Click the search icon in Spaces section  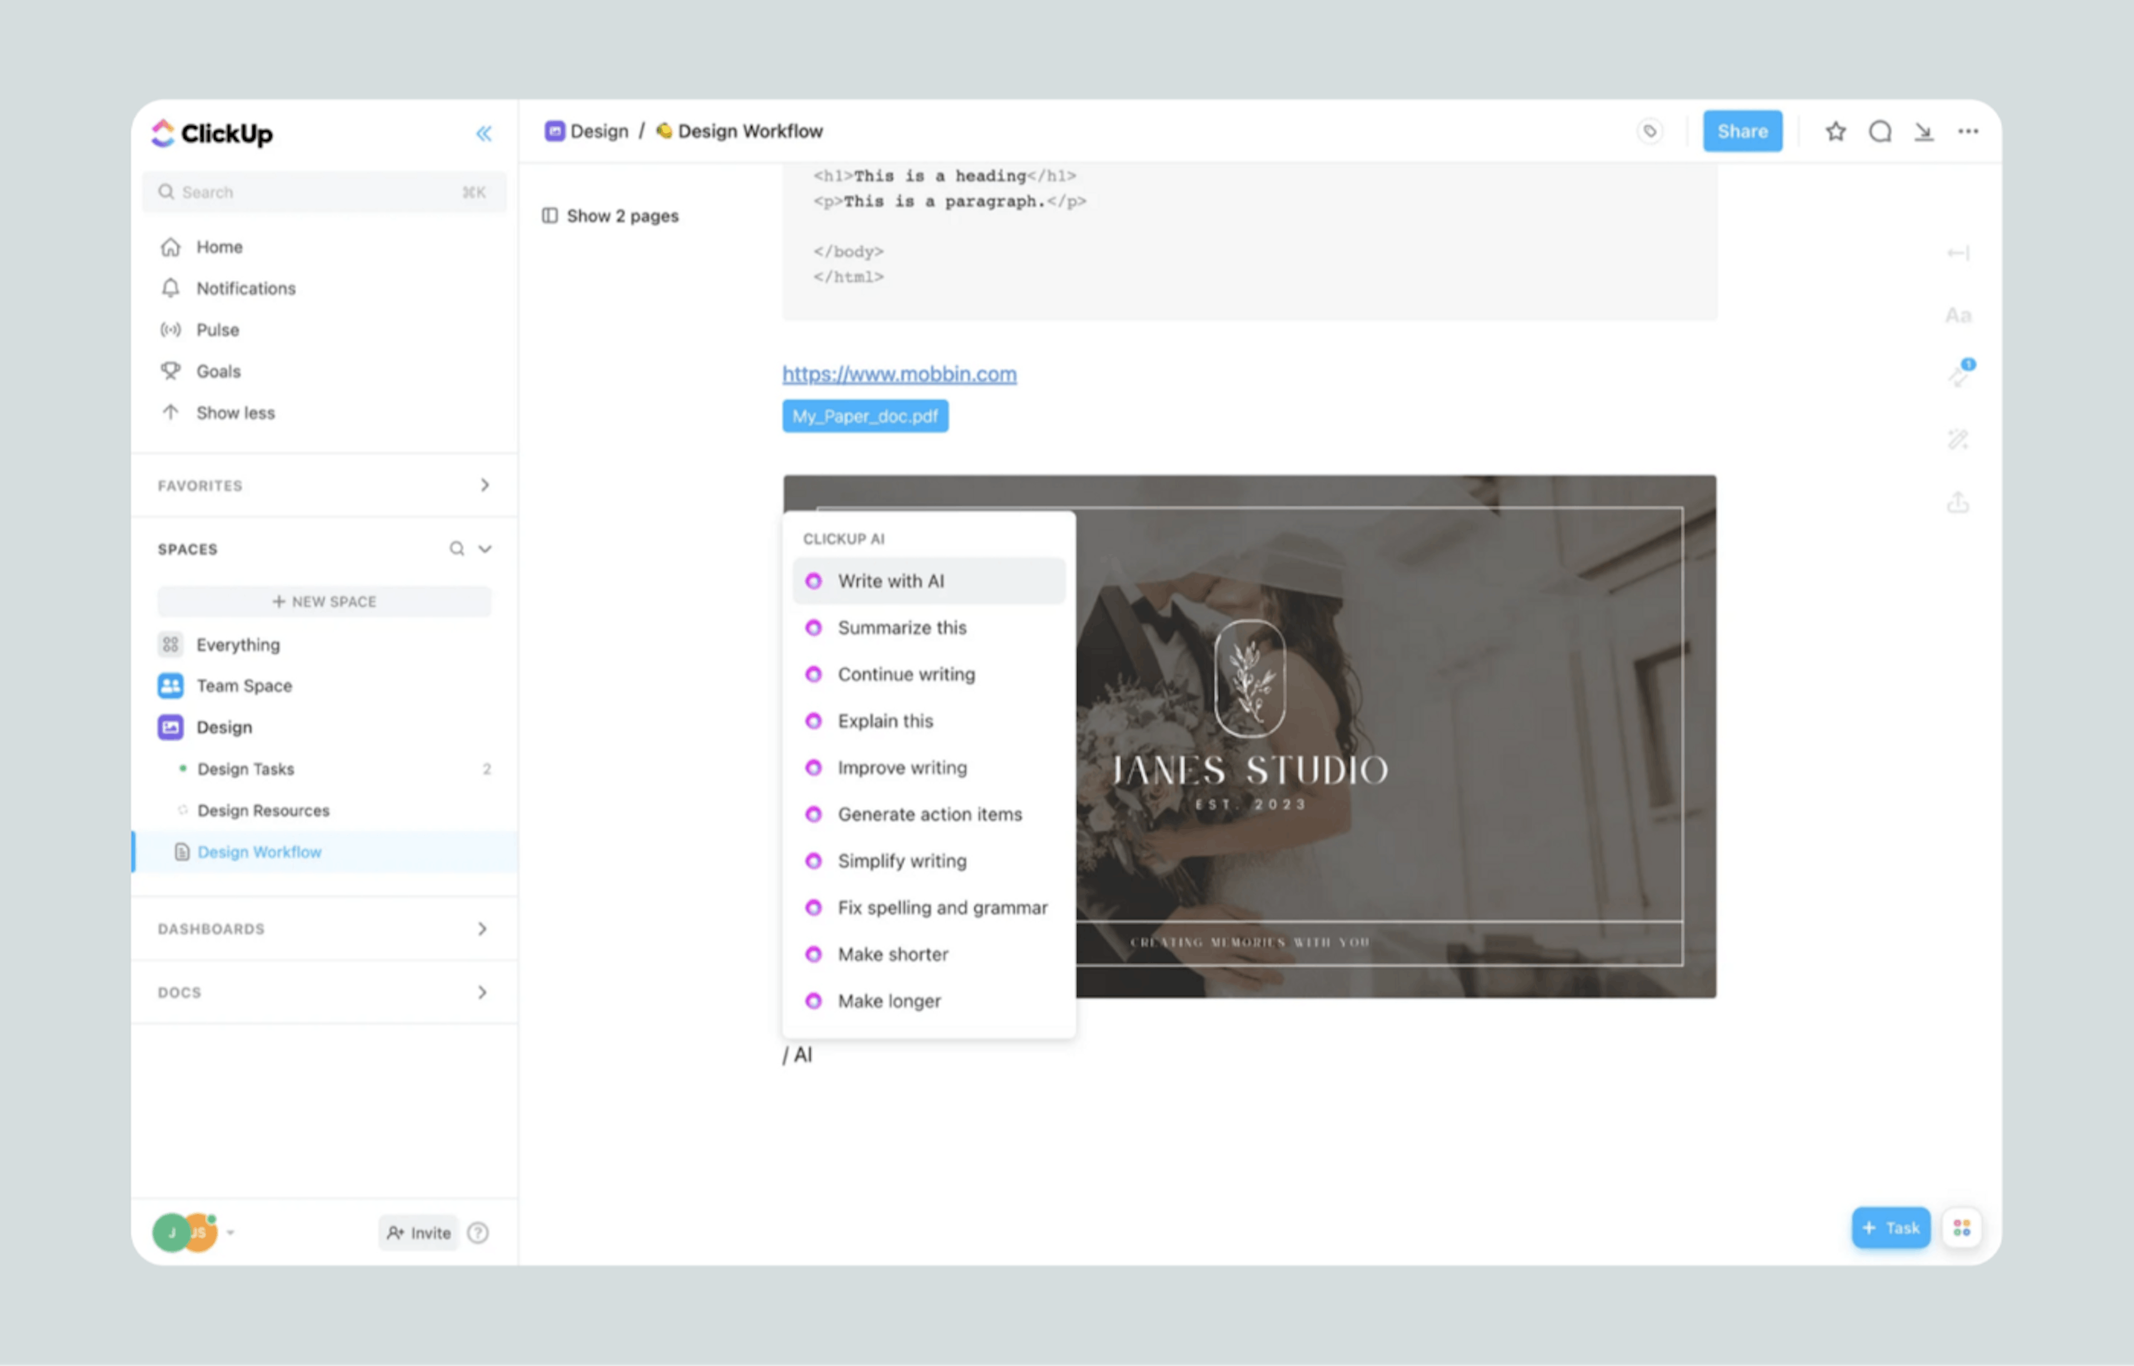pos(456,547)
